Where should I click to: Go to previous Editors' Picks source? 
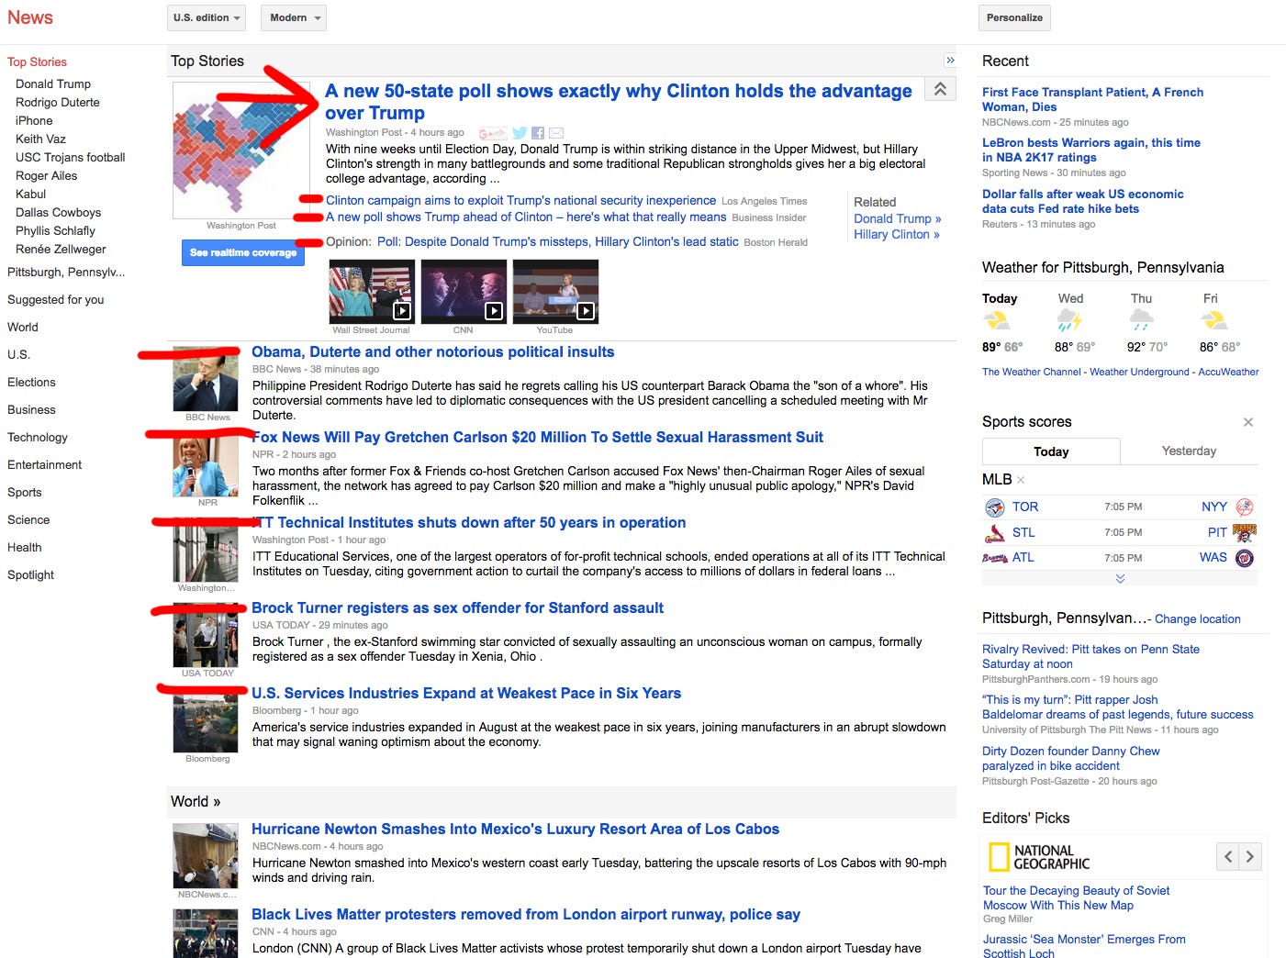click(1228, 857)
